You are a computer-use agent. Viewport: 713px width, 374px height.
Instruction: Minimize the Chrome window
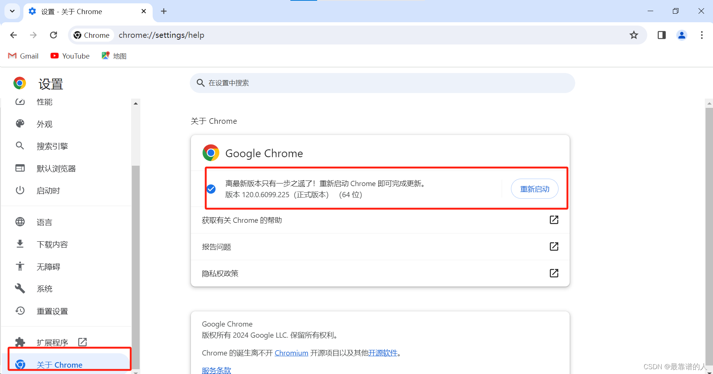[650, 11]
